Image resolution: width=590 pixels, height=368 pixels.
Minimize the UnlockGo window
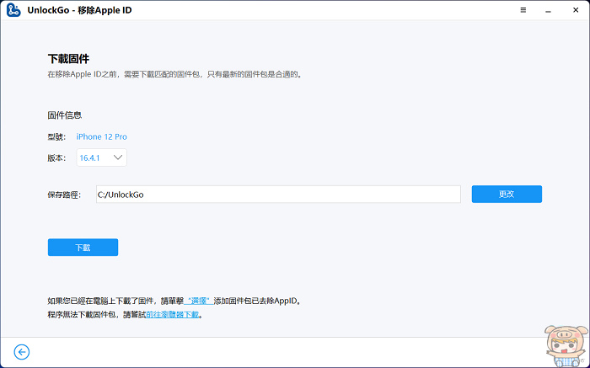548,10
